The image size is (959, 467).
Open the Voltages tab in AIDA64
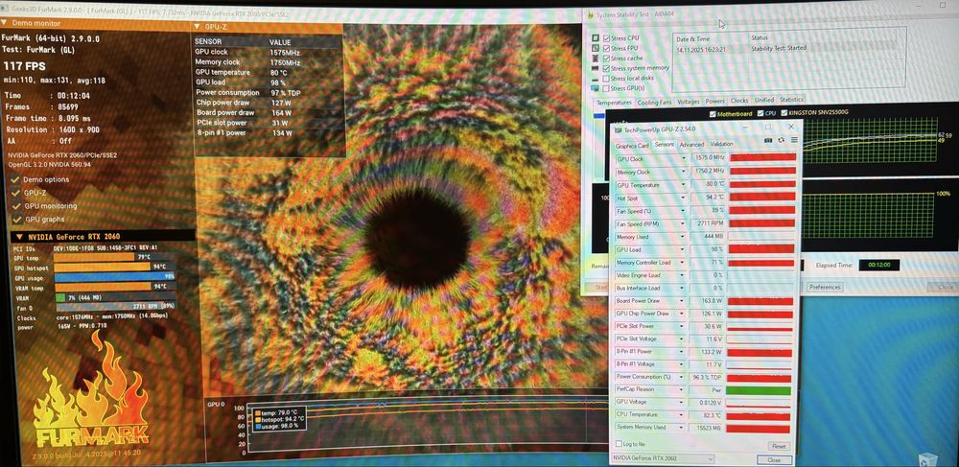pyautogui.click(x=689, y=102)
